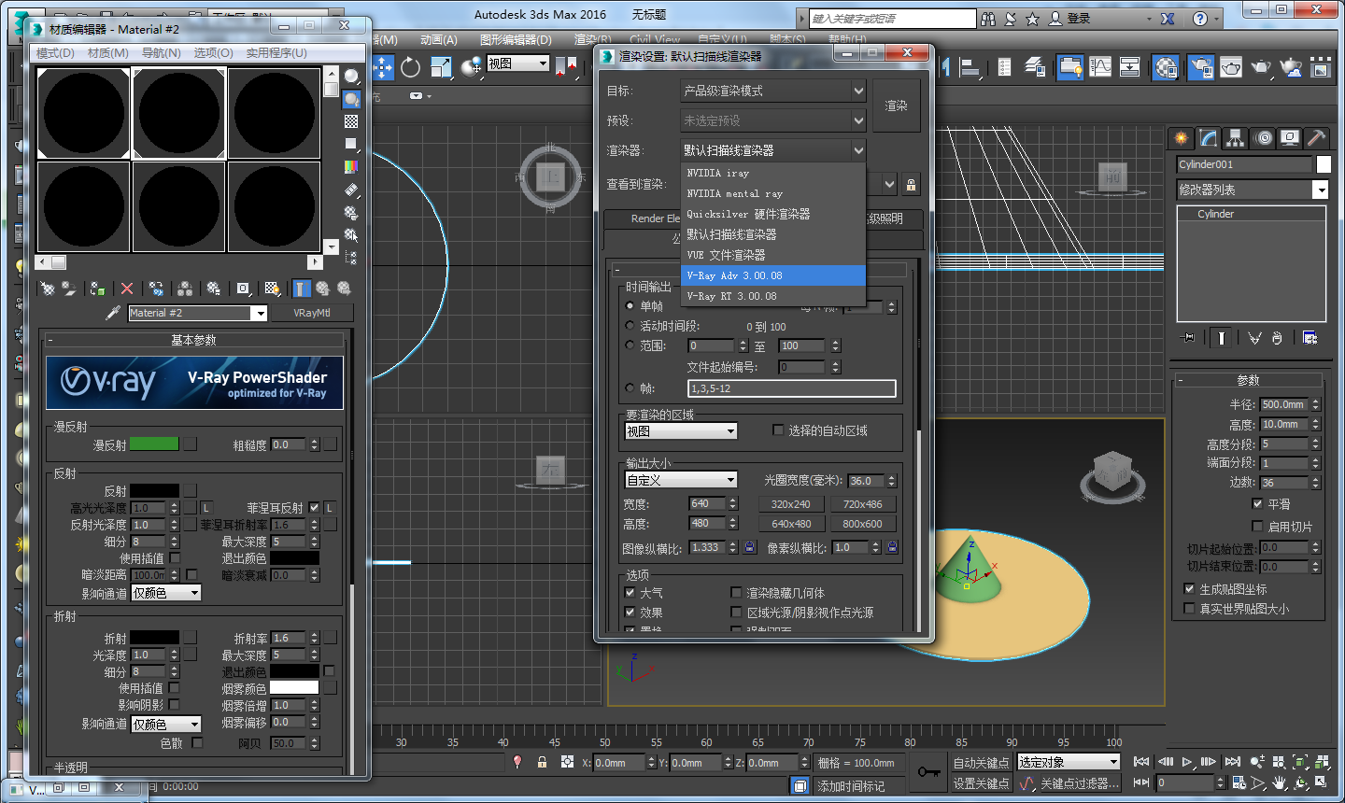
Task: Open the Hierarchy panel icon
Action: tap(1236, 138)
